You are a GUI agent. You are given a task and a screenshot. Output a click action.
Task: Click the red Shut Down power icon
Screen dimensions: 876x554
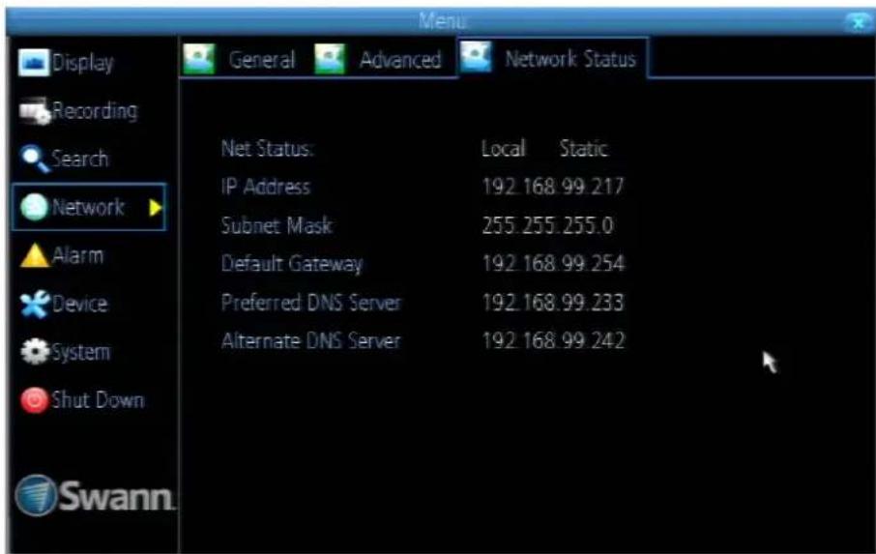[x=34, y=400]
